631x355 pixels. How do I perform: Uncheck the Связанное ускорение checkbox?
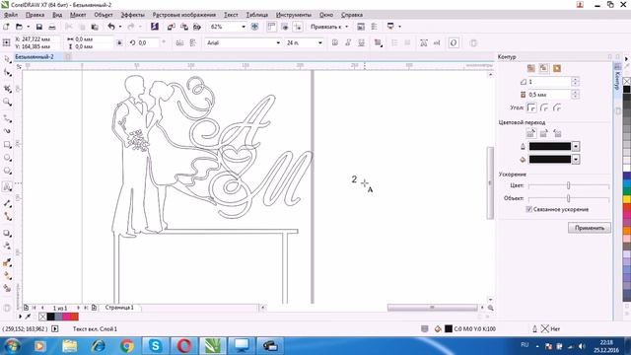(x=529, y=209)
